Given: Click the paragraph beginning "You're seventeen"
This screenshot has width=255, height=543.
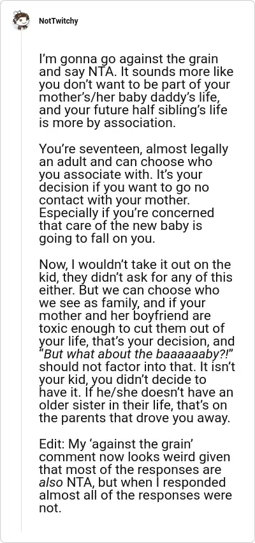Looking at the screenshot, I should point(134,194).
